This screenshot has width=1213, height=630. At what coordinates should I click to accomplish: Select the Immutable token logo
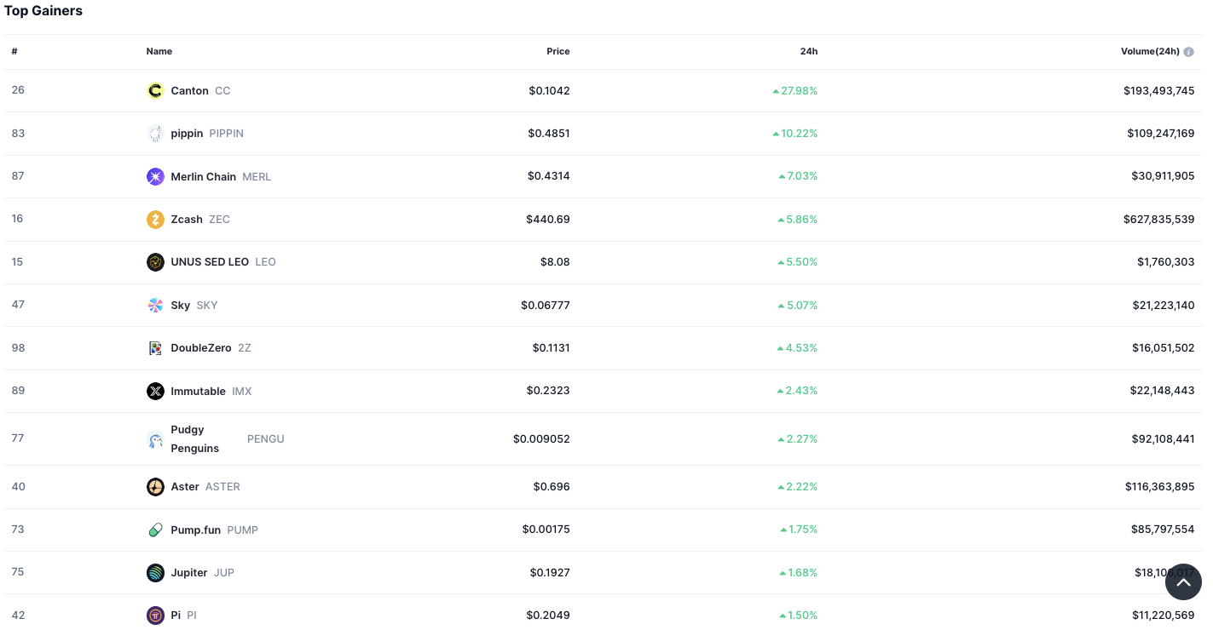click(155, 391)
